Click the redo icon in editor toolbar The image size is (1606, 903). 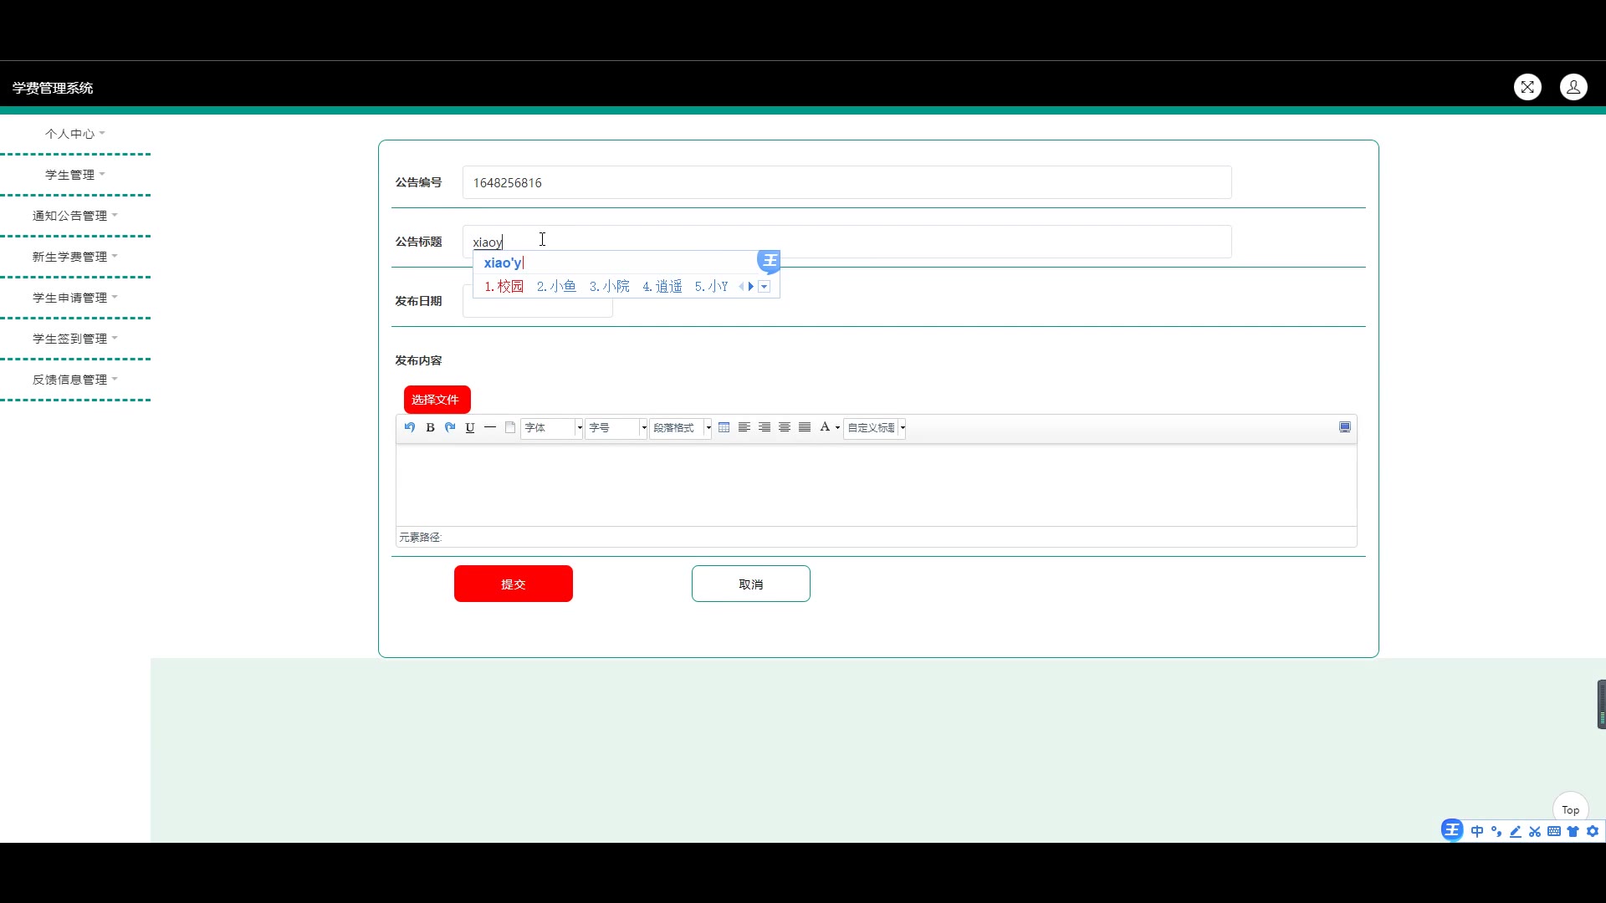[x=450, y=427]
